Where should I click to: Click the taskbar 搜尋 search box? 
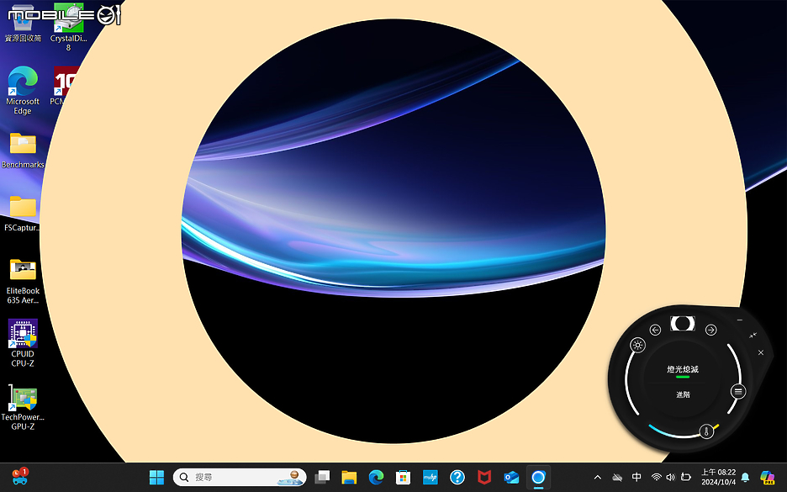[240, 477]
